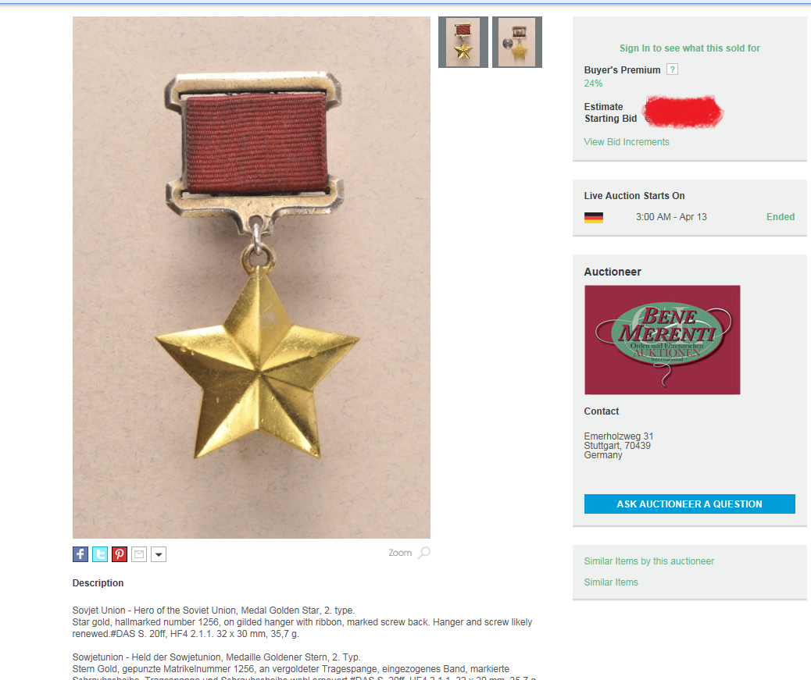The width and height of the screenshot is (811, 680).
Task: Click the Bene Merenti auctioneer logo
Action: pos(662,340)
